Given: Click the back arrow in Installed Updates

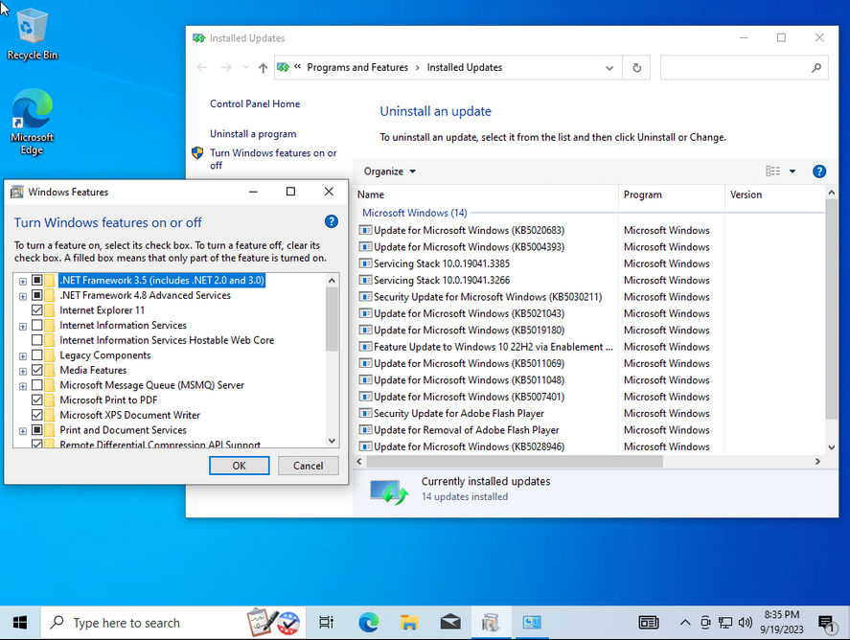Looking at the screenshot, I should click(x=201, y=68).
